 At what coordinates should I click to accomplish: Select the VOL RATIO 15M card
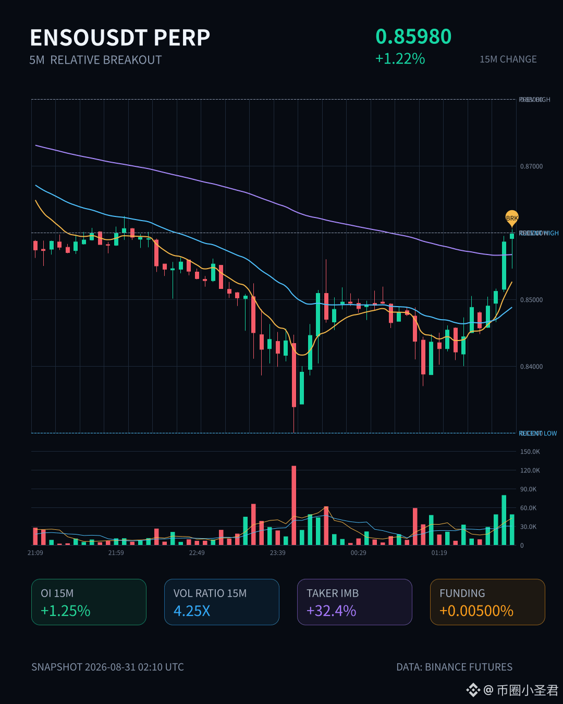(222, 602)
